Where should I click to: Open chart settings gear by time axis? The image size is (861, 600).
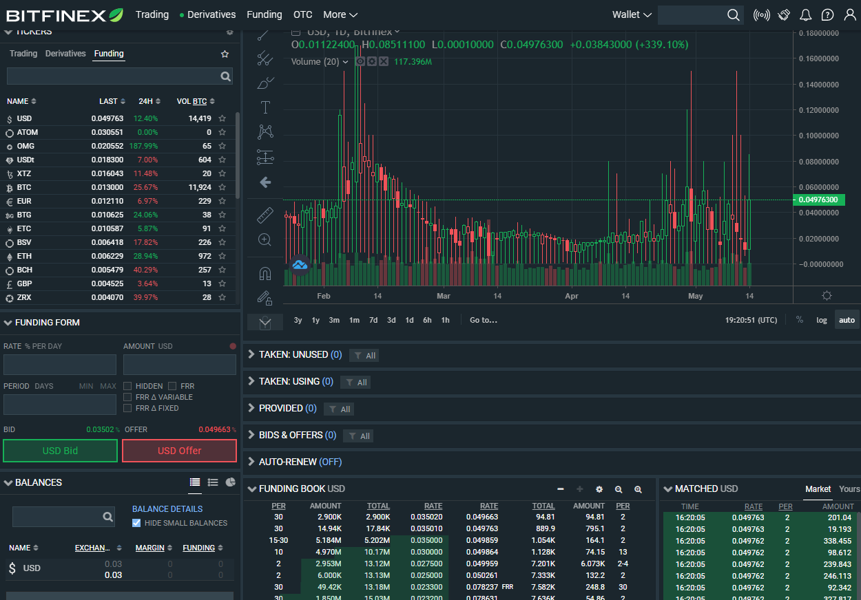(827, 295)
